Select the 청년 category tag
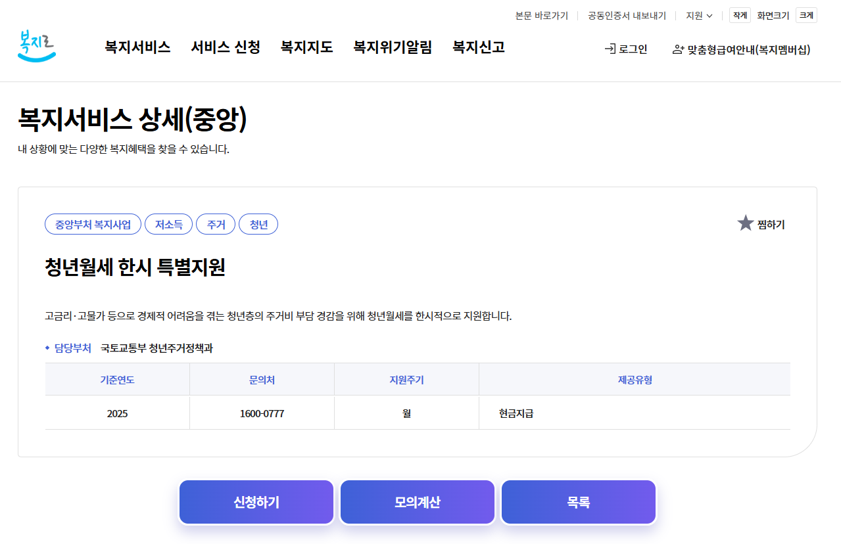Viewport: 841px width, 544px height. pyautogui.click(x=258, y=224)
